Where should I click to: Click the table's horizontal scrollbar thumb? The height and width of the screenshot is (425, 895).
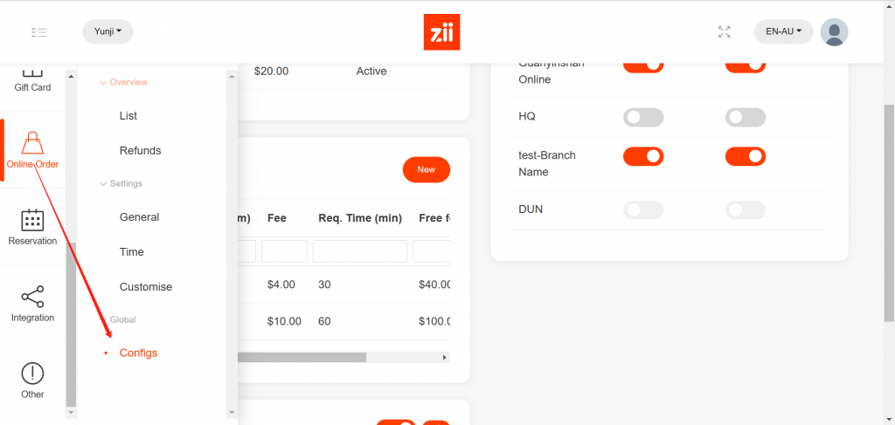(x=302, y=357)
